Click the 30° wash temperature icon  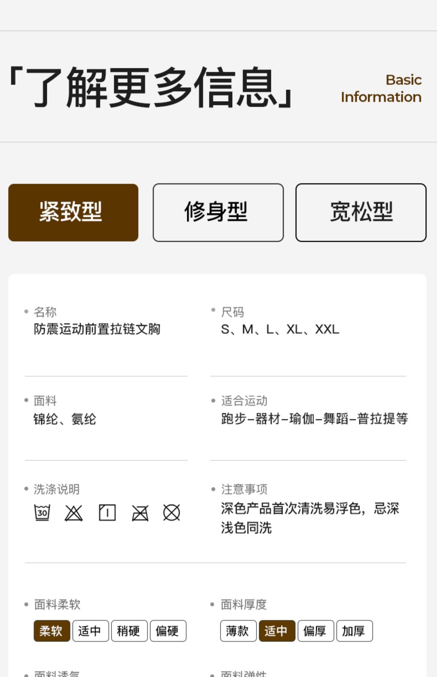42,512
